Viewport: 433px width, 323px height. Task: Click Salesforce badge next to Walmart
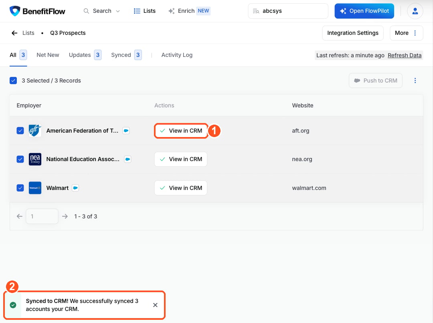tap(75, 188)
